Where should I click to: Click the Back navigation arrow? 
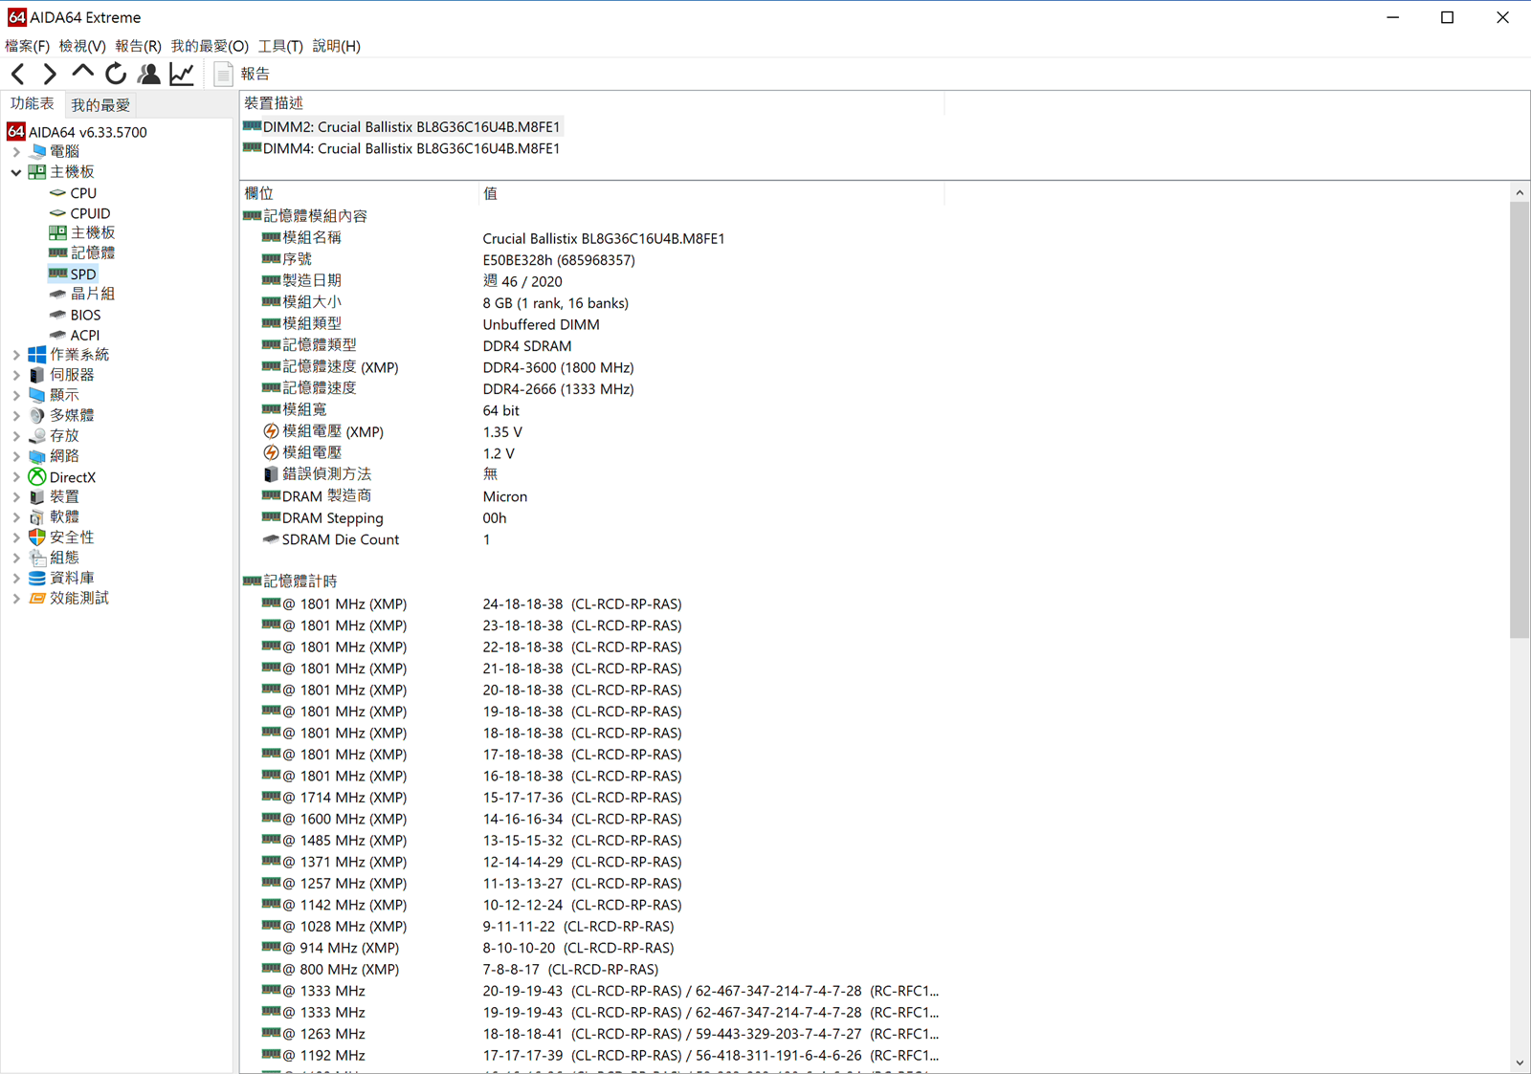[18, 74]
